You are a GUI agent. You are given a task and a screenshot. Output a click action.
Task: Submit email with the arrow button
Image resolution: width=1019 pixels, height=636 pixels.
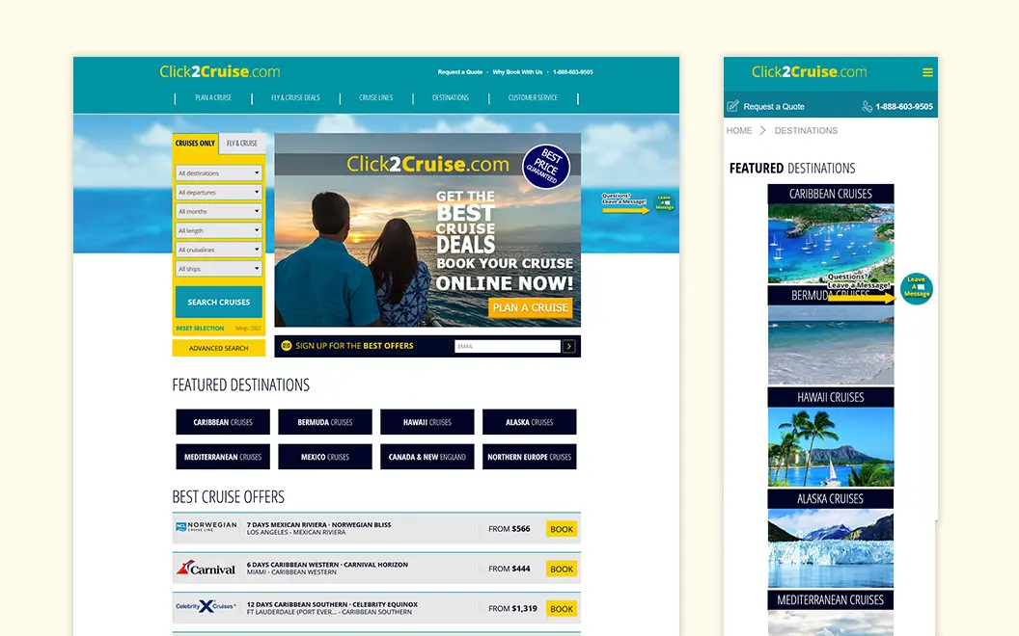coord(568,346)
